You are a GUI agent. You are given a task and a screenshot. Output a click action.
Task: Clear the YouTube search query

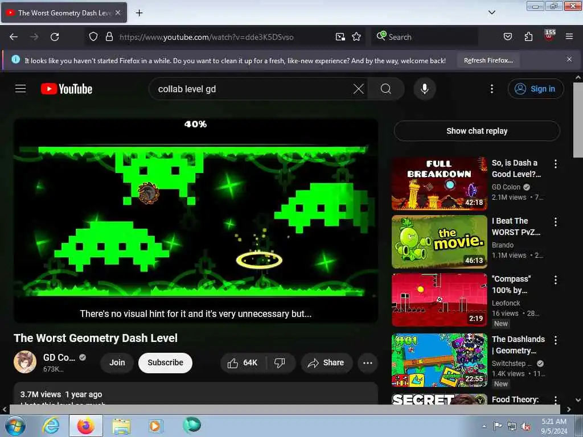point(359,89)
